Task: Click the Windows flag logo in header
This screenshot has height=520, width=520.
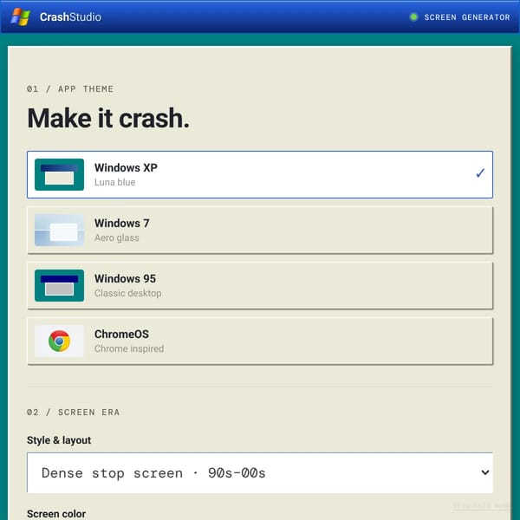Action: pyautogui.click(x=21, y=16)
